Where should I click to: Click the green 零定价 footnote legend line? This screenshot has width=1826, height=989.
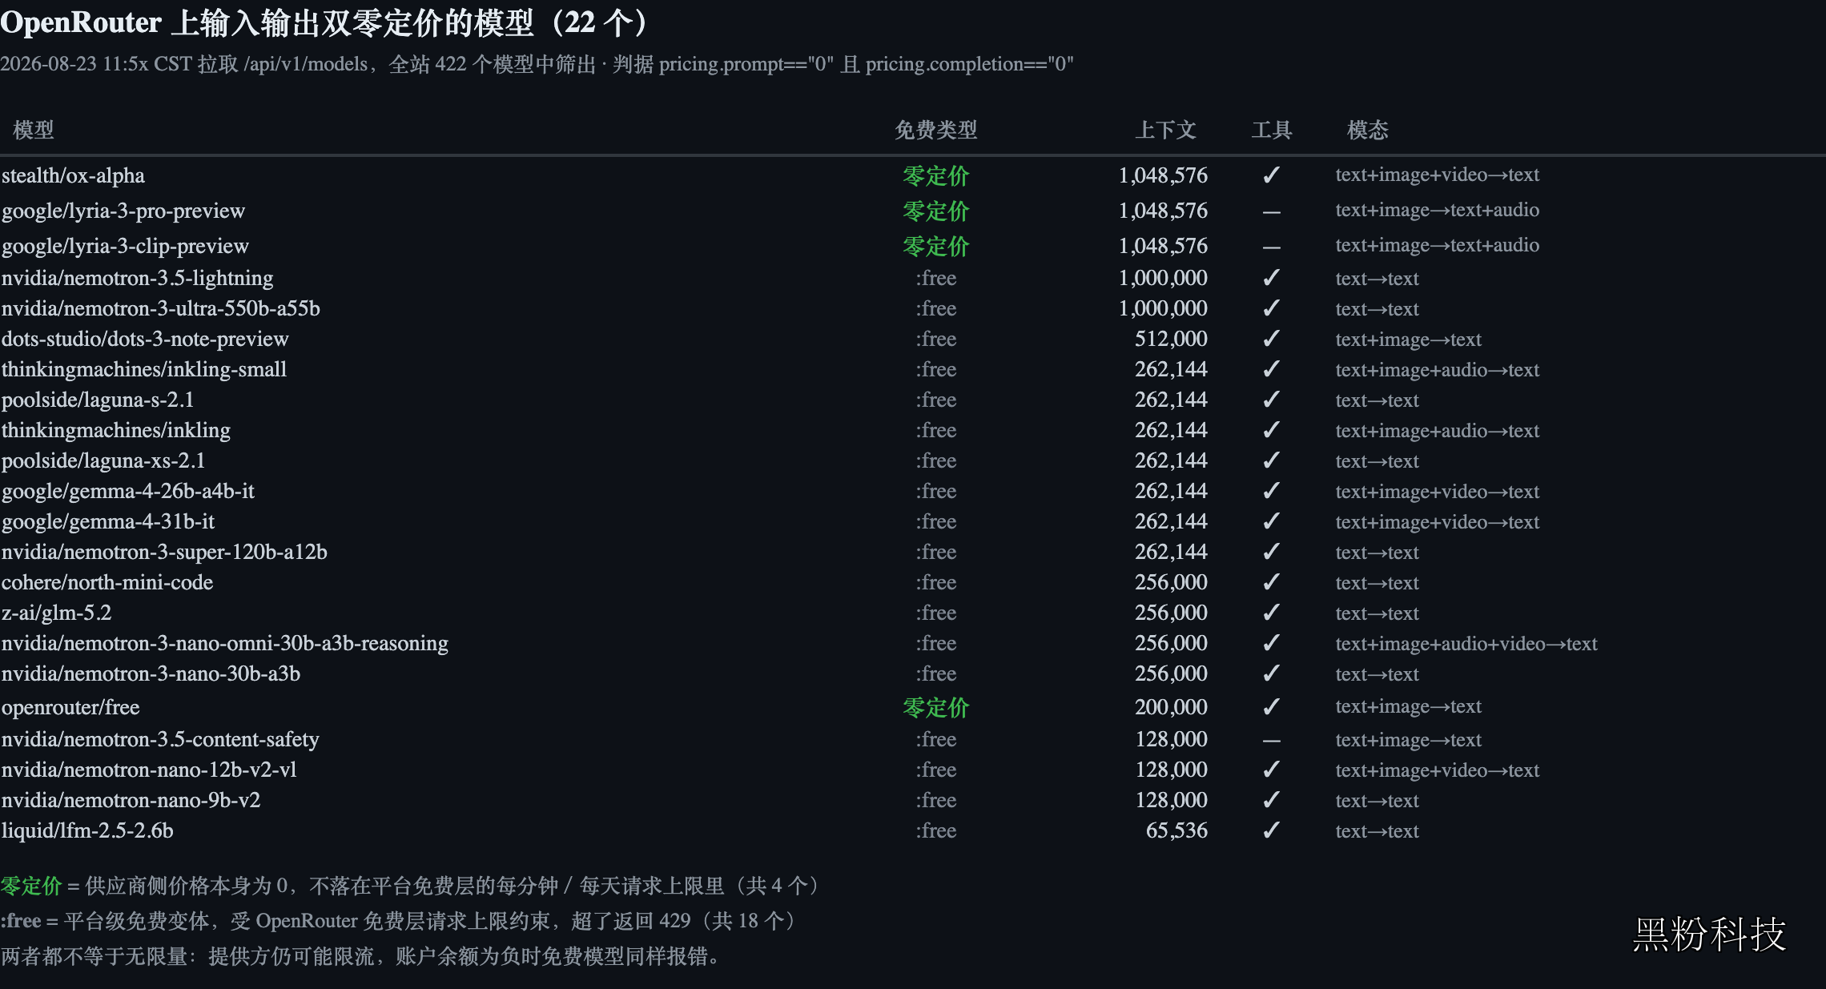(412, 886)
